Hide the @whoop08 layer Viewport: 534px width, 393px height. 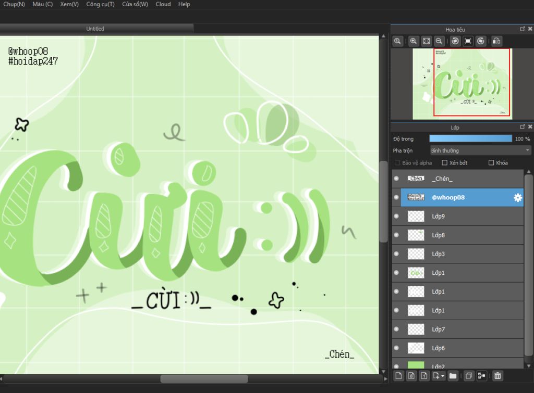[x=396, y=197]
